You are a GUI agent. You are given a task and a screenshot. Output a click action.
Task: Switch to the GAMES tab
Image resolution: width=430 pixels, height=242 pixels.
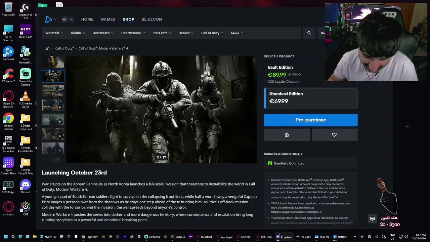pyautogui.click(x=108, y=19)
